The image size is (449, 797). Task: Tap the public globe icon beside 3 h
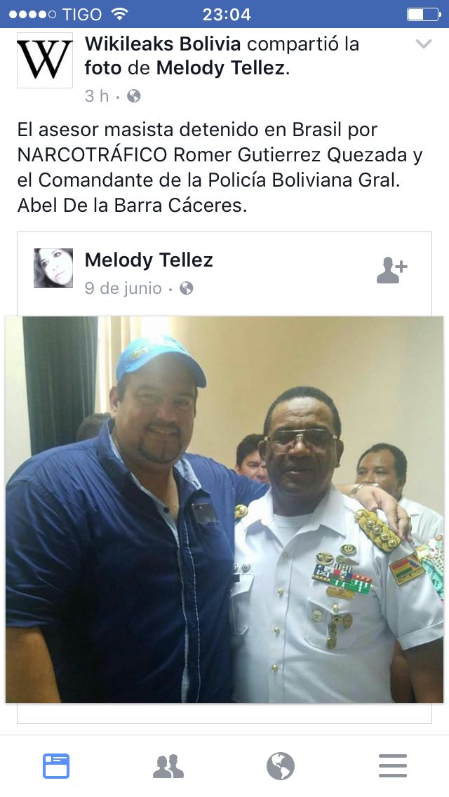tap(134, 96)
